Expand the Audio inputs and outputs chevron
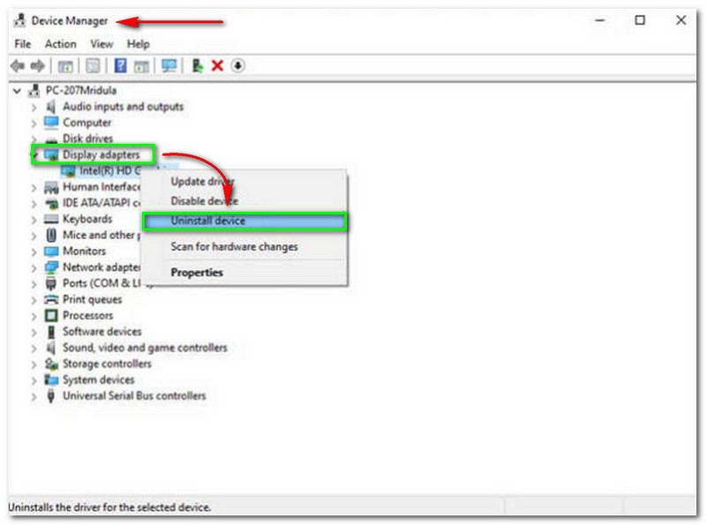Screen dimensions: 706x525 tap(34, 107)
